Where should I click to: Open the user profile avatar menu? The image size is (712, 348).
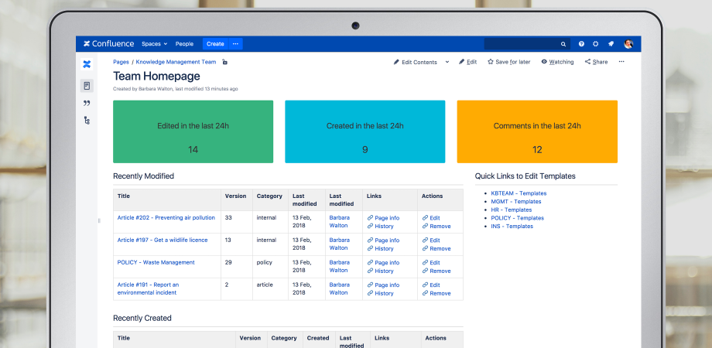click(628, 44)
